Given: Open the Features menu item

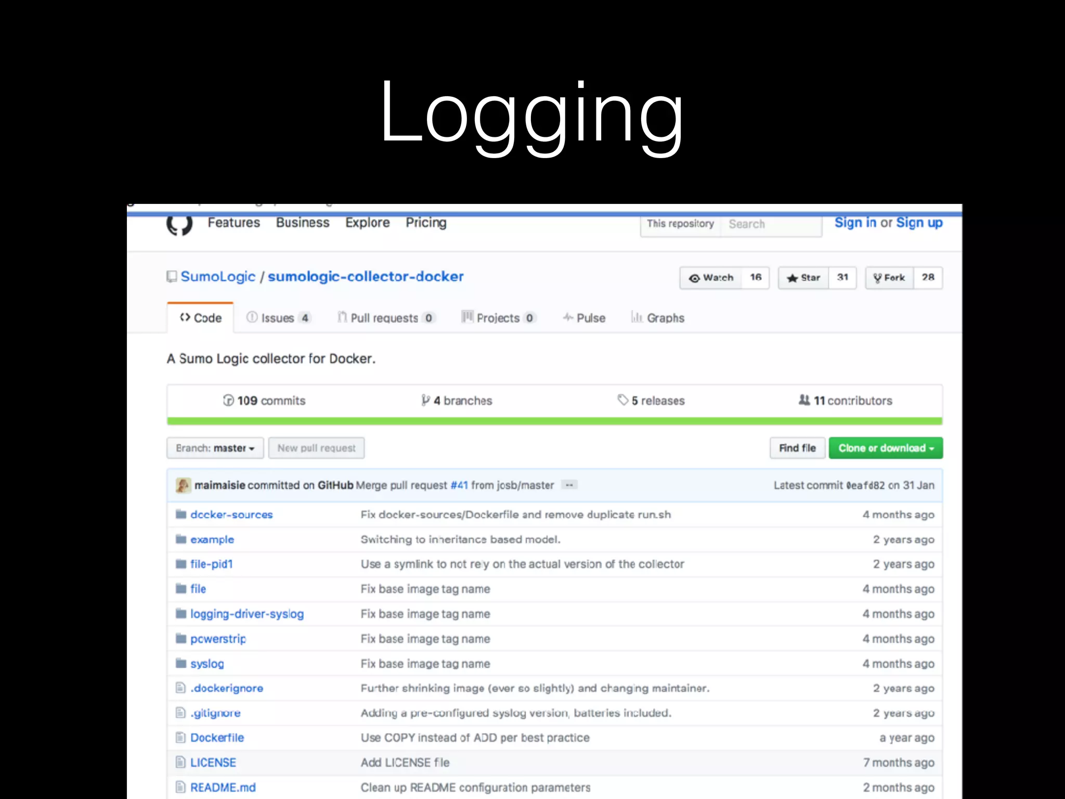Looking at the screenshot, I should pos(233,223).
